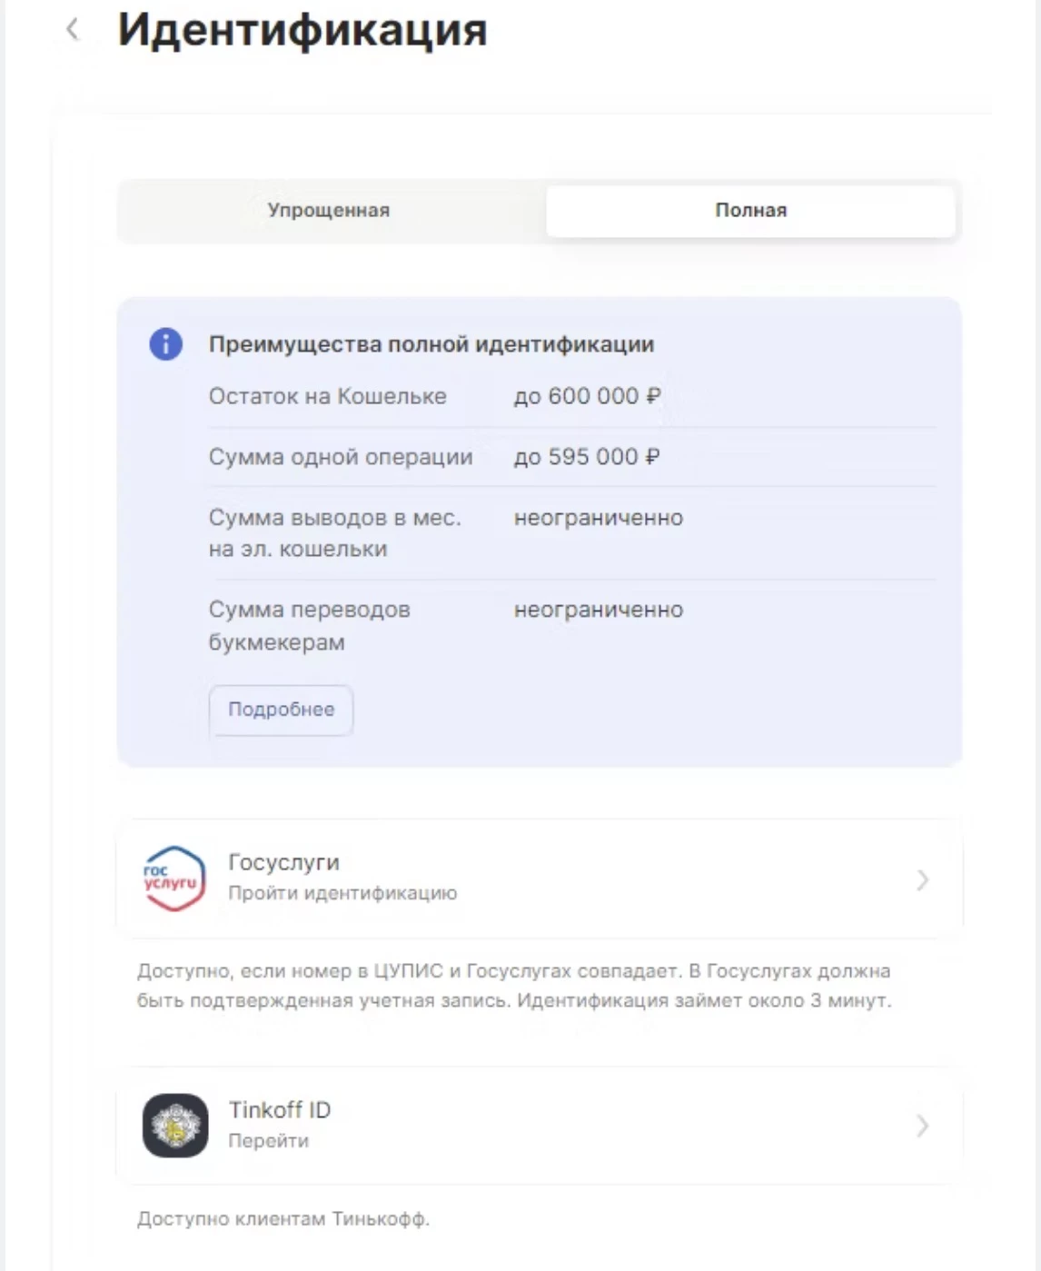The height and width of the screenshot is (1271, 1041).
Task: Expand the Госуслуги row chevron
Action: (923, 879)
